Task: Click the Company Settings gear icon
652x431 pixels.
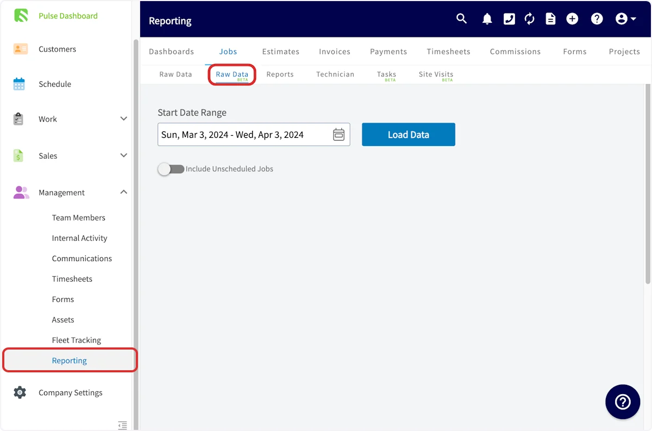Action: click(20, 392)
